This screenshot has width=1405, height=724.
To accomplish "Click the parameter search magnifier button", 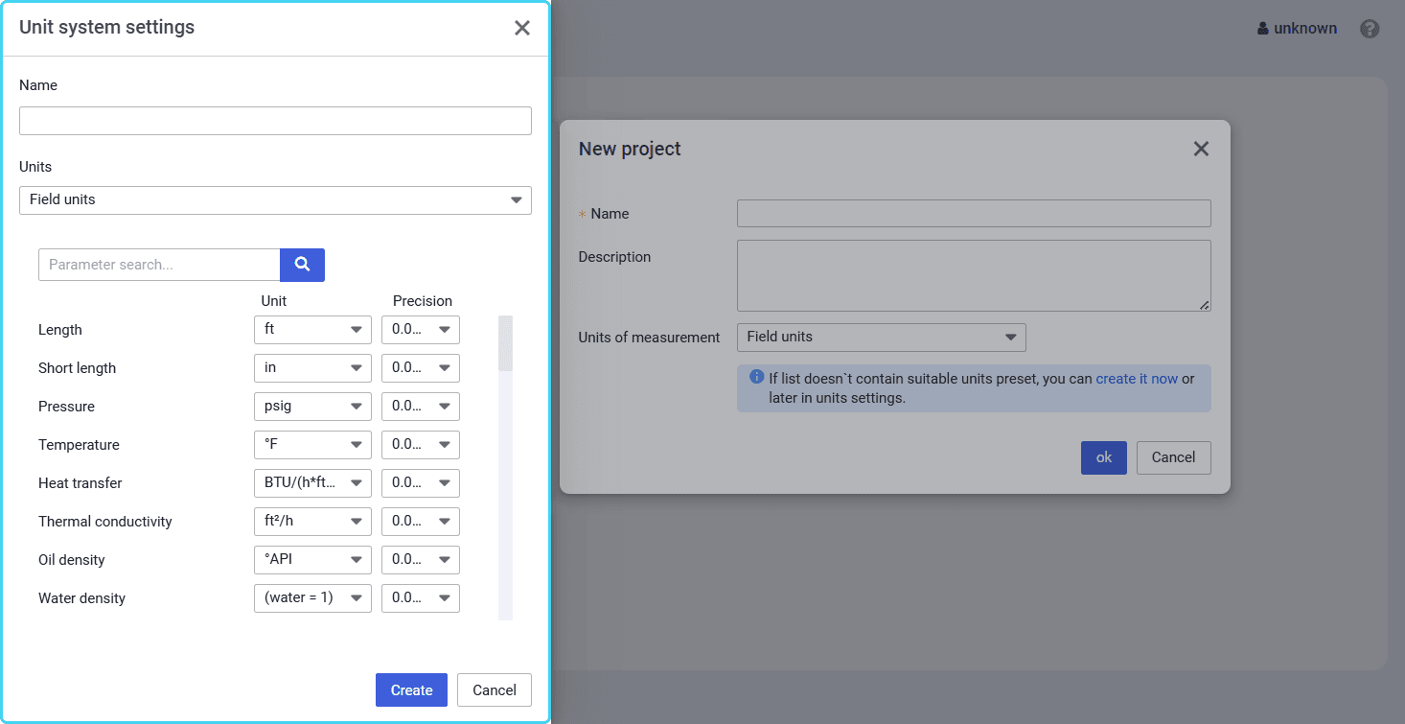I will [x=302, y=265].
